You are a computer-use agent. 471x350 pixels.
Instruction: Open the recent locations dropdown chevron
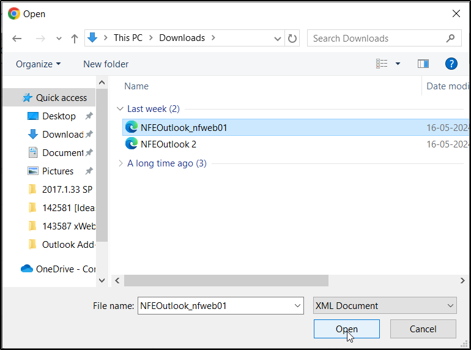(x=59, y=39)
